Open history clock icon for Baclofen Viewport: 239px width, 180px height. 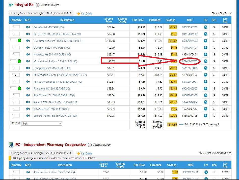[x=206, y=27]
